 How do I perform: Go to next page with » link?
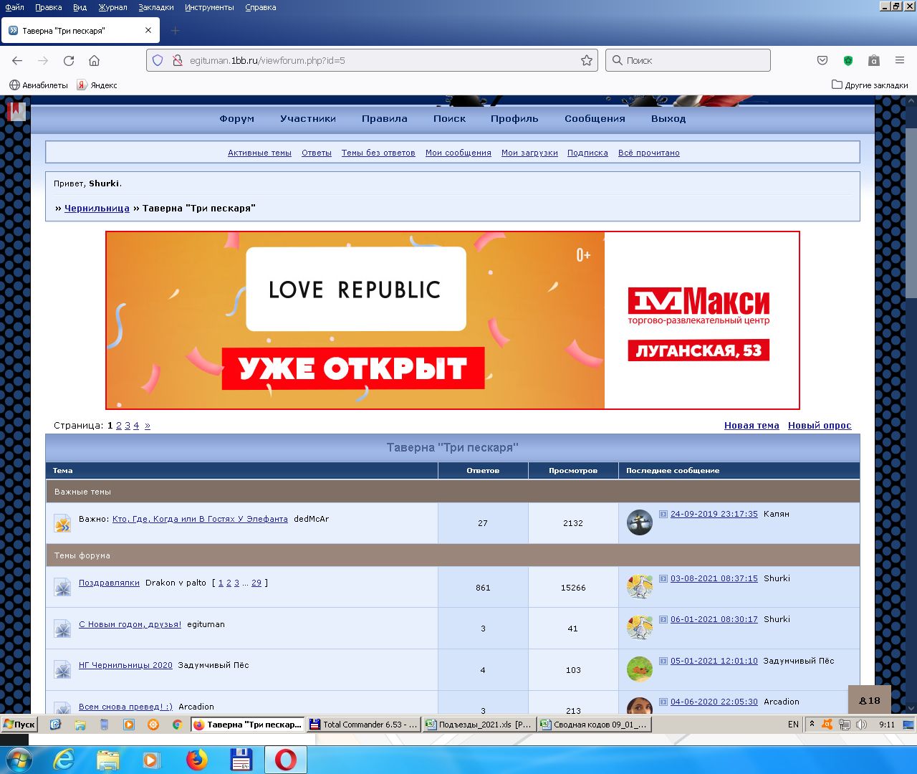[148, 426]
